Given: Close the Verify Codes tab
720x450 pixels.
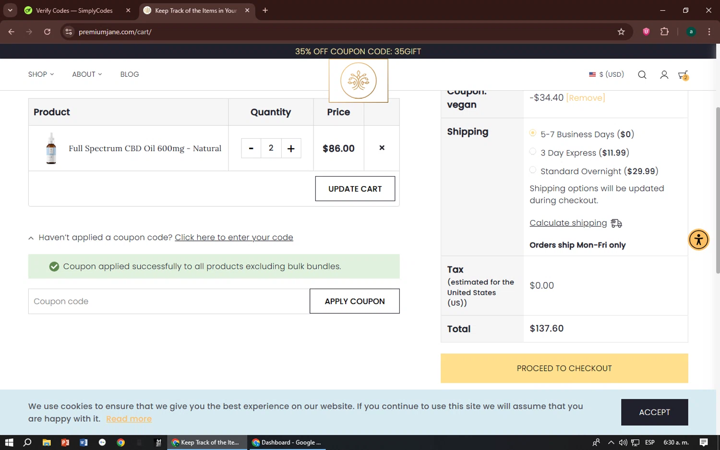Looking at the screenshot, I should (128, 10).
